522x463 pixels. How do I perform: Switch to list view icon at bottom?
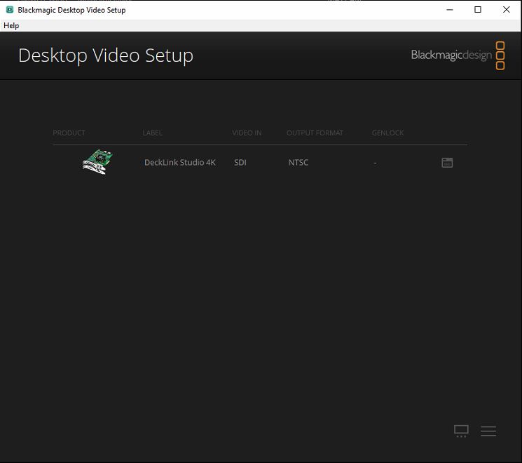tap(488, 431)
